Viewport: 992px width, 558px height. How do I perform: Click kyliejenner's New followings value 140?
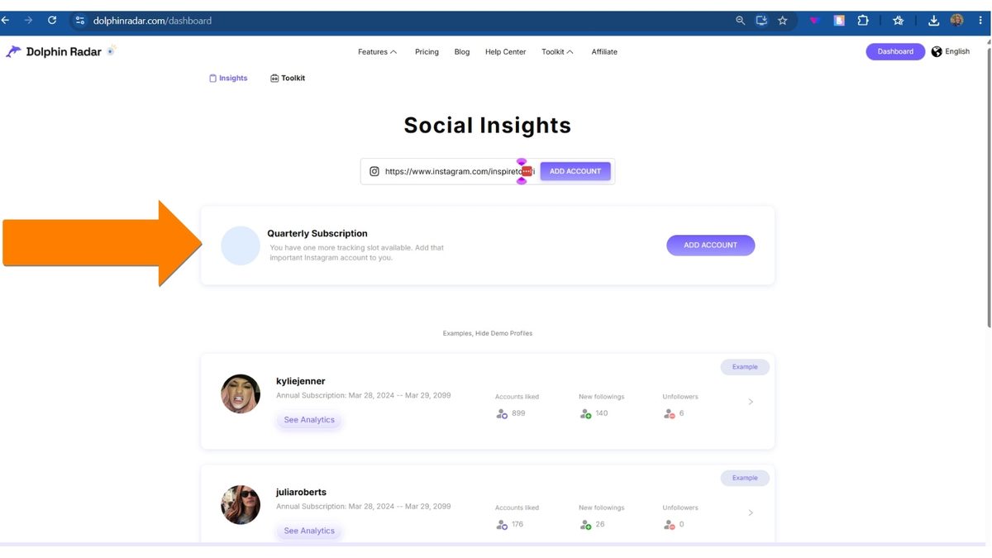pos(602,413)
